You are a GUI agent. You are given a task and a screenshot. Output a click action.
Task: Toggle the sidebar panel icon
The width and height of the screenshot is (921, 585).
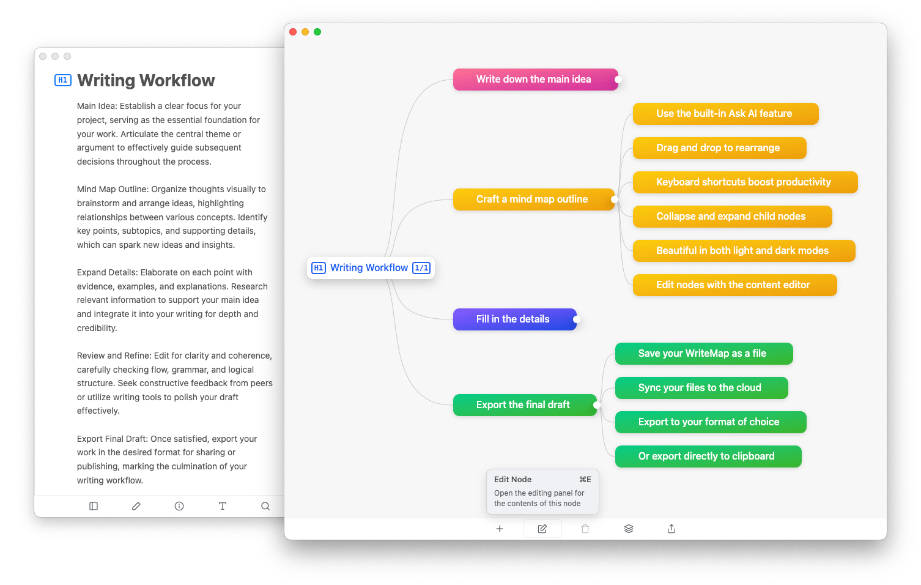pyautogui.click(x=94, y=506)
